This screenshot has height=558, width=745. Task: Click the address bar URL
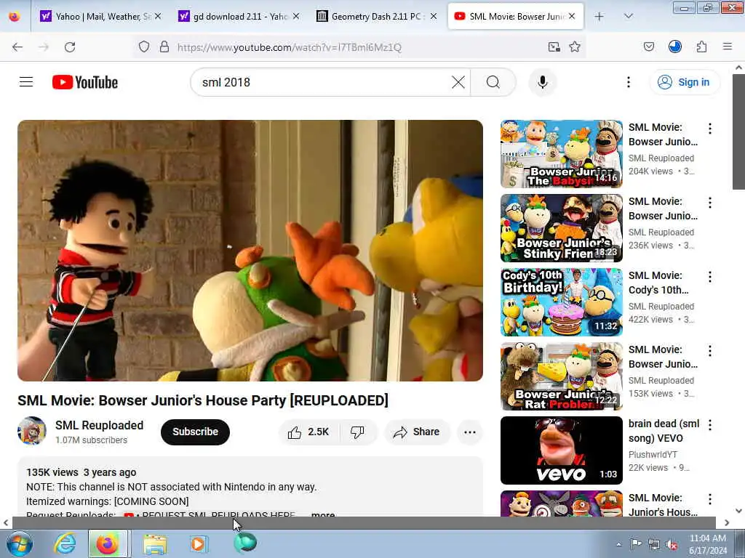pos(290,47)
